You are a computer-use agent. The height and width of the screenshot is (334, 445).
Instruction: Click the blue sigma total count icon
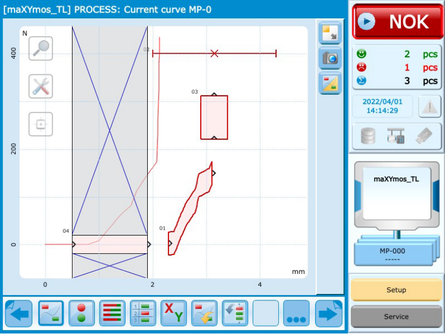tap(362, 81)
